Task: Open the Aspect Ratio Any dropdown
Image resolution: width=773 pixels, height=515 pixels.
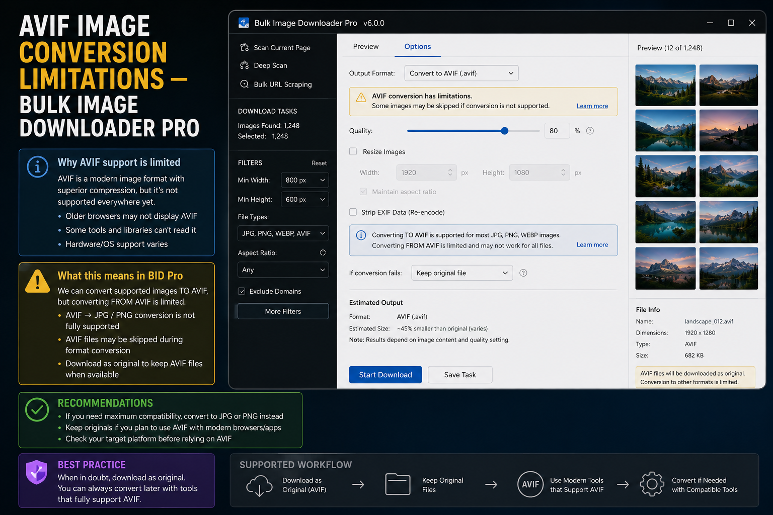Action: 283,270
